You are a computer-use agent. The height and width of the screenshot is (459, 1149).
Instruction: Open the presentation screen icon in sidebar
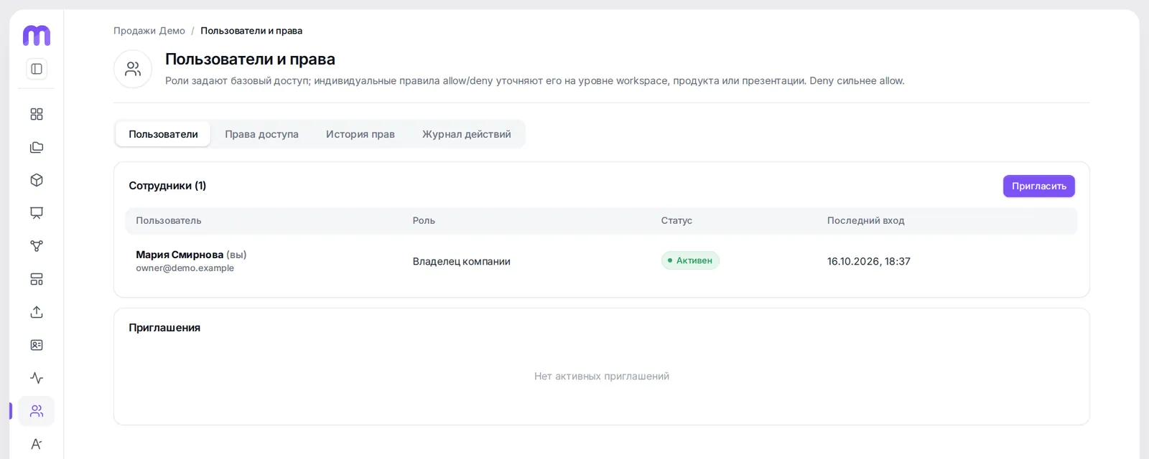(x=37, y=213)
